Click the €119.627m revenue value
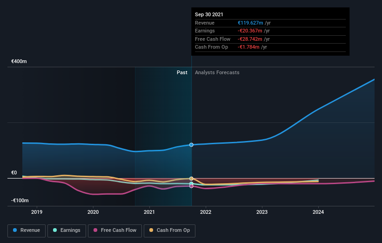Viewport: 382px width, 243px height. click(250, 23)
